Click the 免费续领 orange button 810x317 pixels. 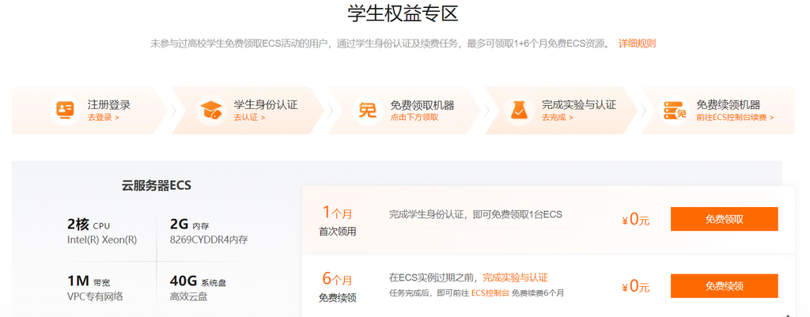[x=725, y=286]
